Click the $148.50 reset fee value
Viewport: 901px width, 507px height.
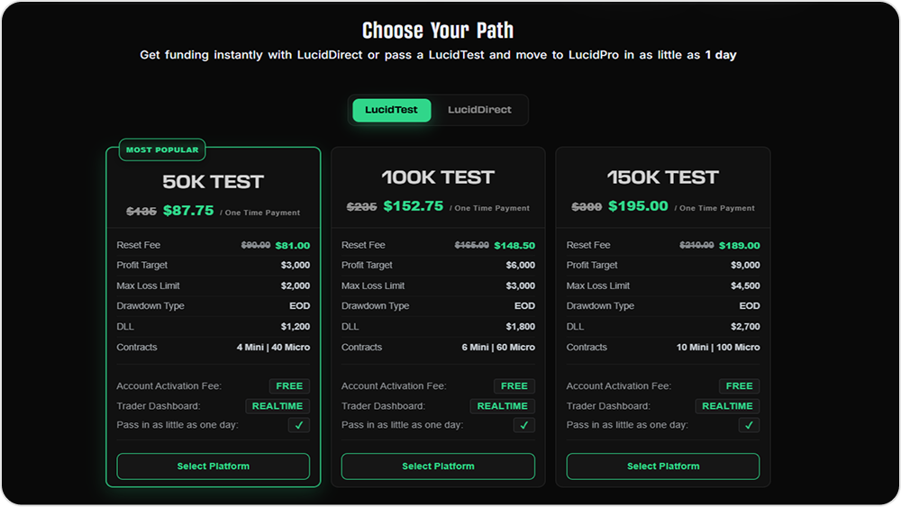click(514, 246)
